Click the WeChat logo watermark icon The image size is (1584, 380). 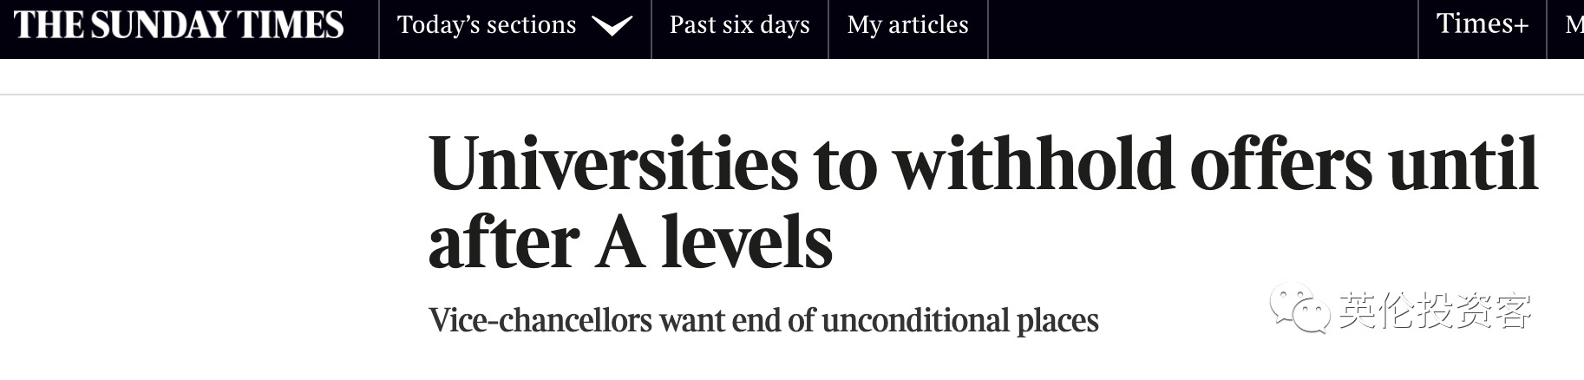[1299, 309]
